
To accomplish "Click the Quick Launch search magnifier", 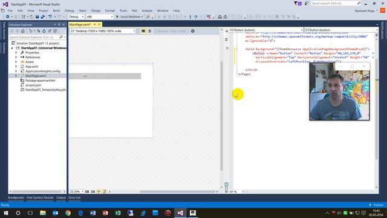I will click(359, 3).
